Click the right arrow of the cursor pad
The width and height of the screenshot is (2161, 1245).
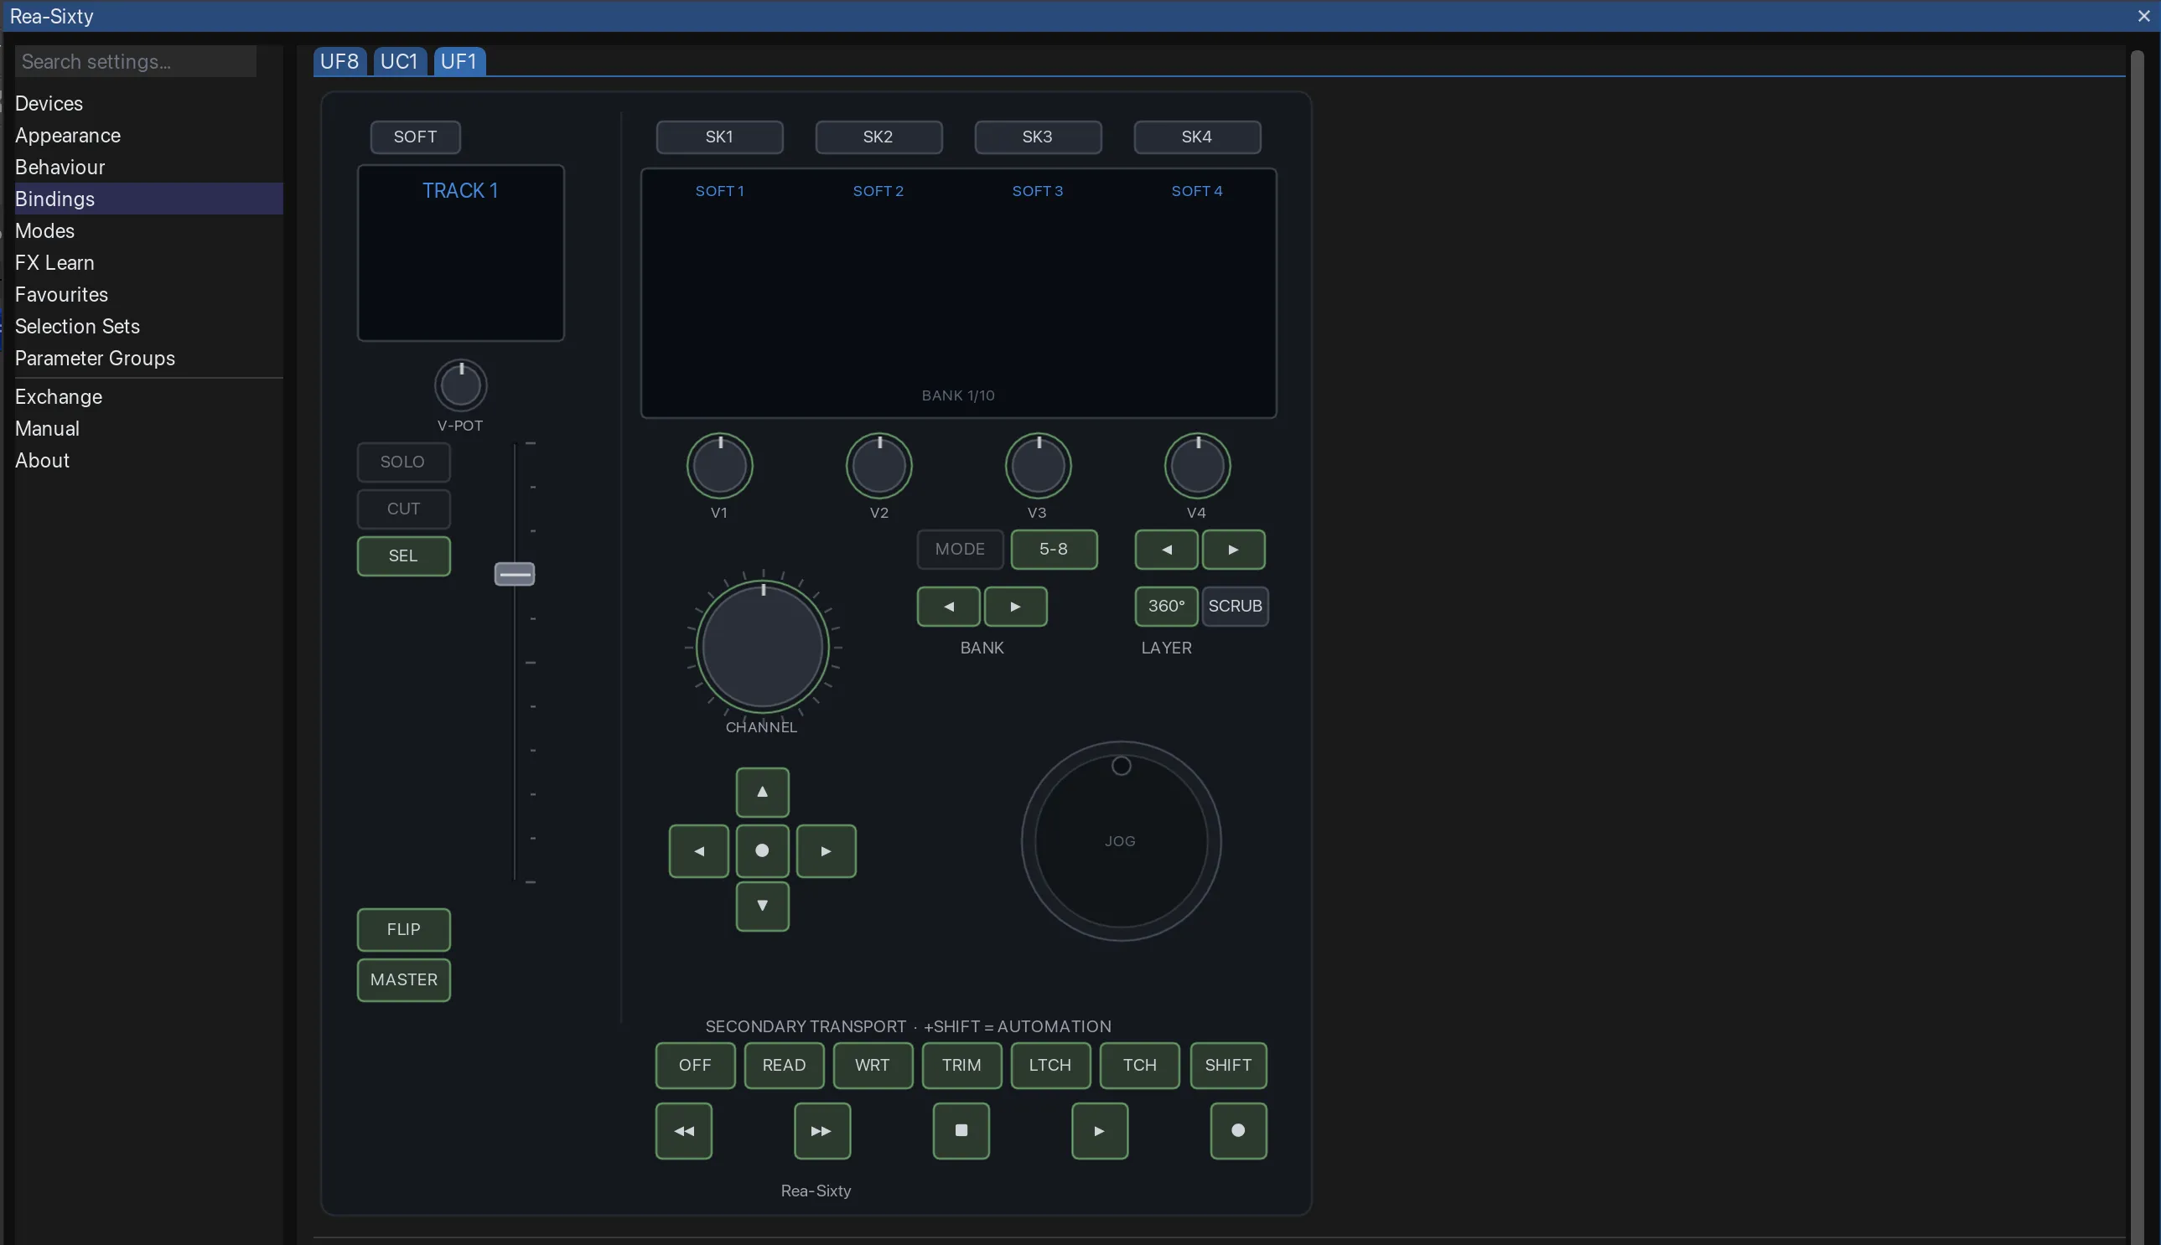[x=826, y=851]
